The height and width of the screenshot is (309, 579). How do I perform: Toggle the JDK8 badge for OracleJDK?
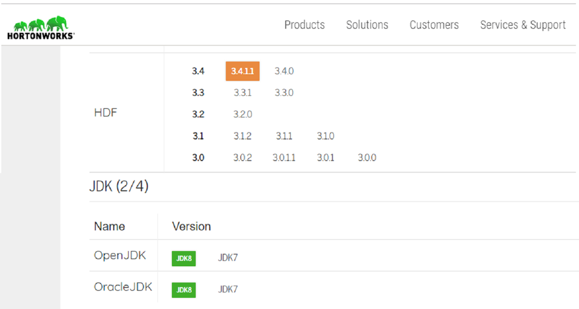[x=184, y=289]
